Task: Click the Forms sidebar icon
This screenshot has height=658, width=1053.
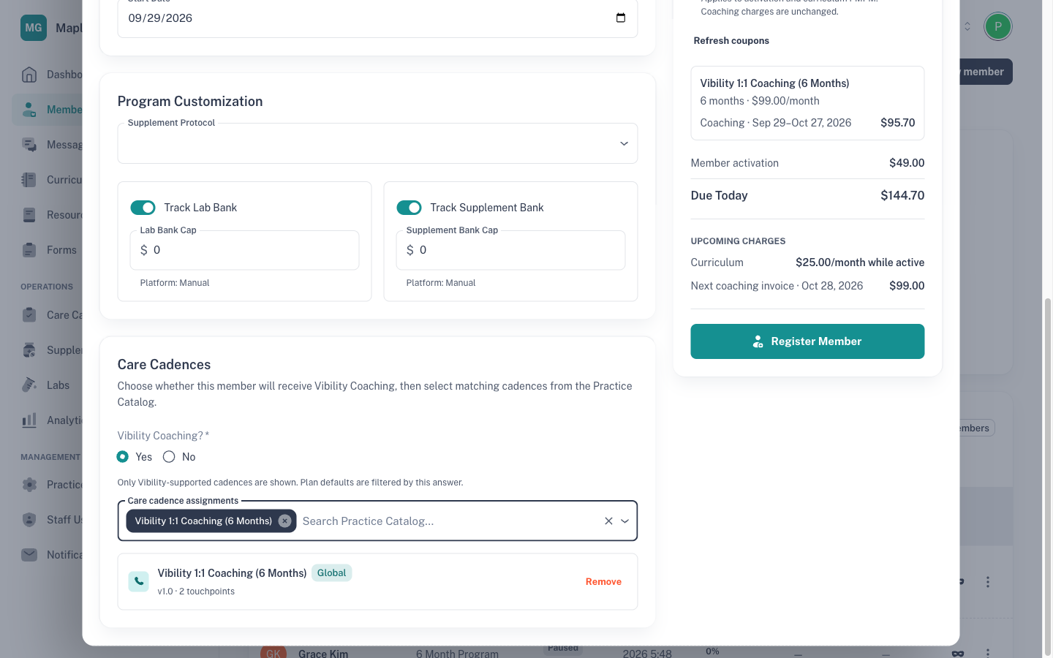Action: 29,250
